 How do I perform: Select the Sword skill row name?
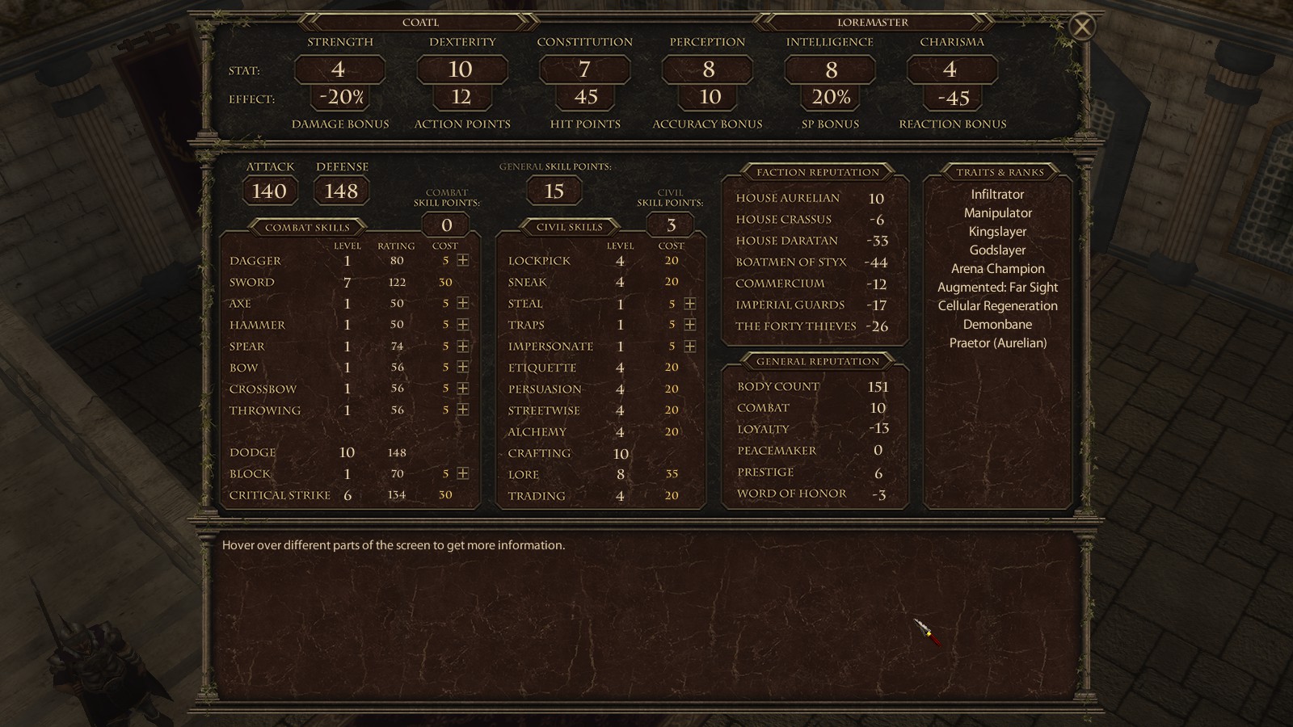click(252, 283)
